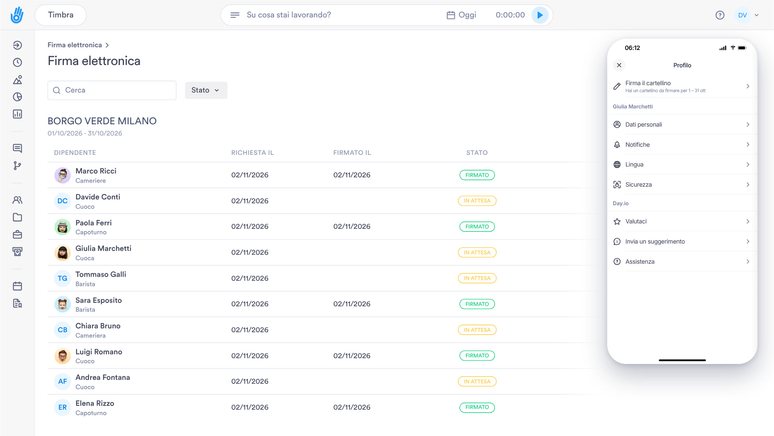Open the folder sidebar icon
This screenshot has height=436, width=774.
[17, 217]
